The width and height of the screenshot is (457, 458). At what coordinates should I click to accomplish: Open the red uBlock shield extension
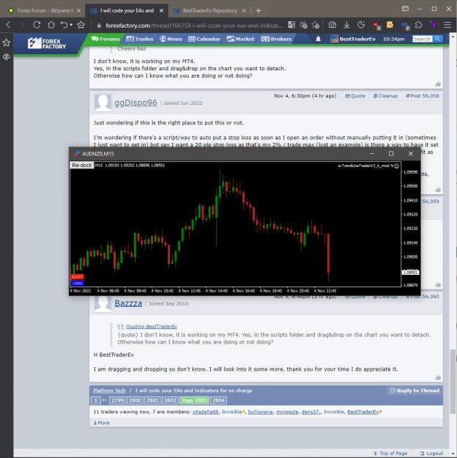pos(376,26)
